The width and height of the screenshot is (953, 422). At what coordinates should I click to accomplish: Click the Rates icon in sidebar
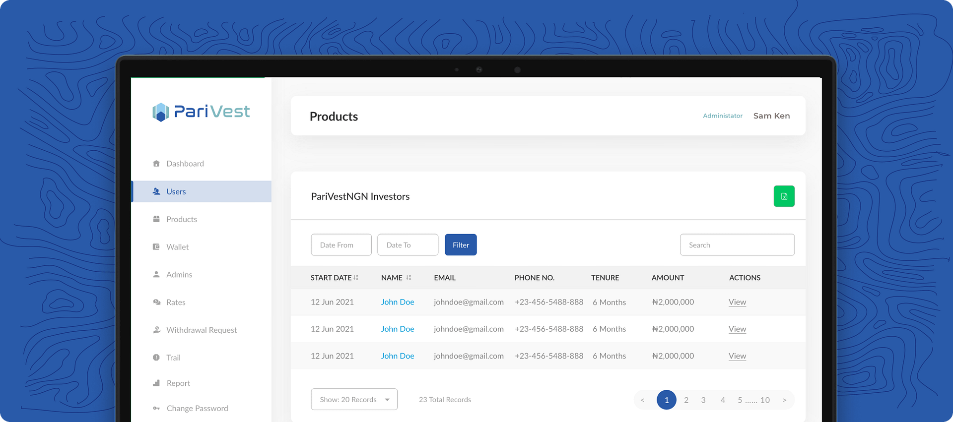[x=156, y=302]
